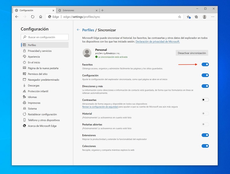Click the Perfiles breadcrumb link
The width and height of the screenshot is (230, 174).
pyautogui.click(x=88, y=30)
